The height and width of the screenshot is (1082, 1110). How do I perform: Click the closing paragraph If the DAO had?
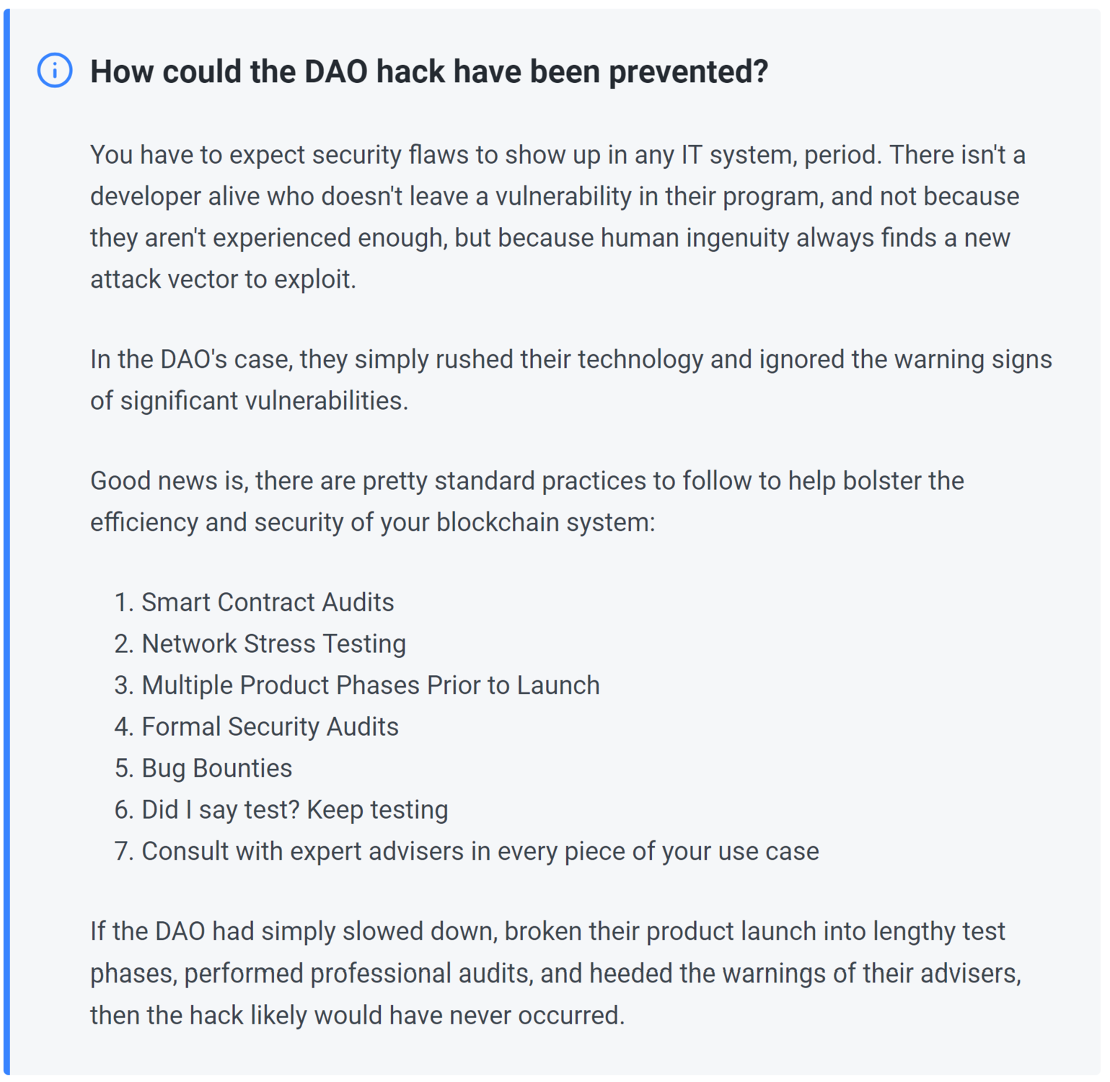click(x=556, y=973)
